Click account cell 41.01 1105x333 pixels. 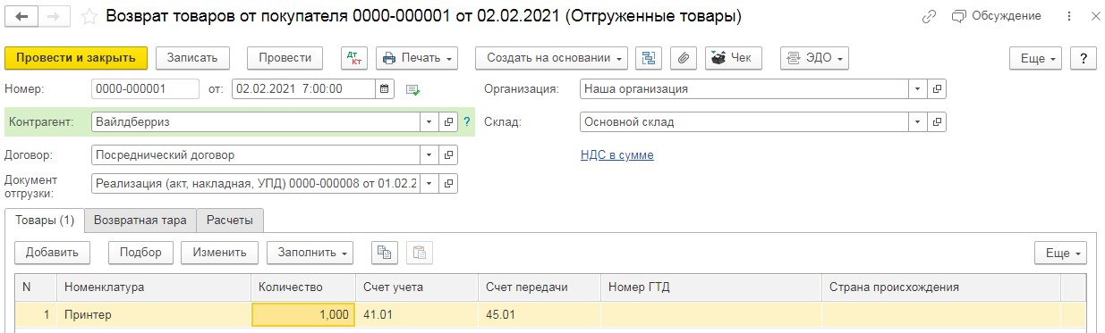coord(417,315)
